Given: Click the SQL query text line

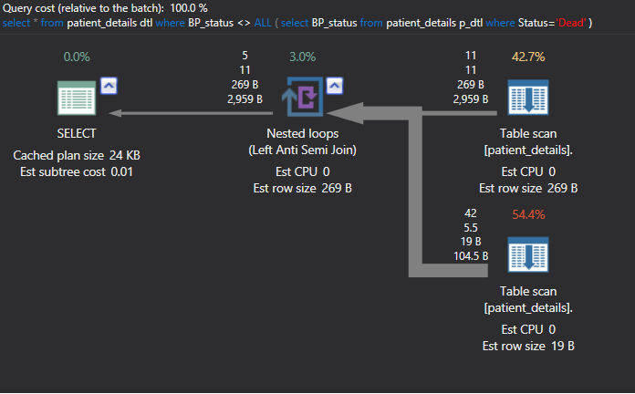Looking at the screenshot, I should pyautogui.click(x=297, y=22).
